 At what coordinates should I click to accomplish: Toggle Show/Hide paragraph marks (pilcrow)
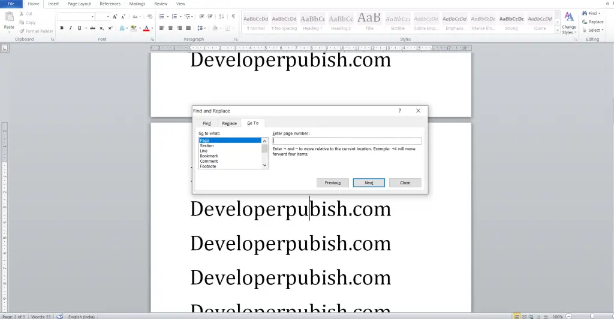point(233,17)
